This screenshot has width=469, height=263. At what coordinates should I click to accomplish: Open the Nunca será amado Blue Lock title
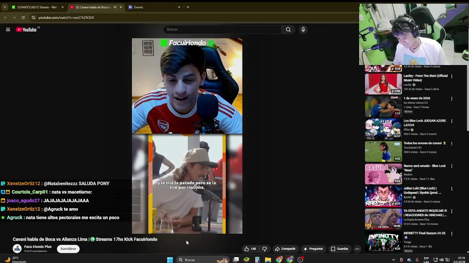pyautogui.click(x=425, y=168)
